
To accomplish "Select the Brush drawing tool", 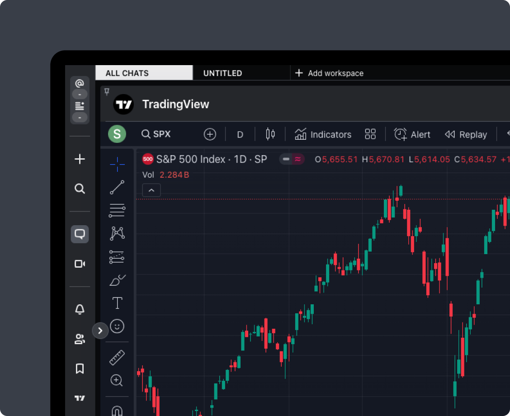I will tap(117, 280).
